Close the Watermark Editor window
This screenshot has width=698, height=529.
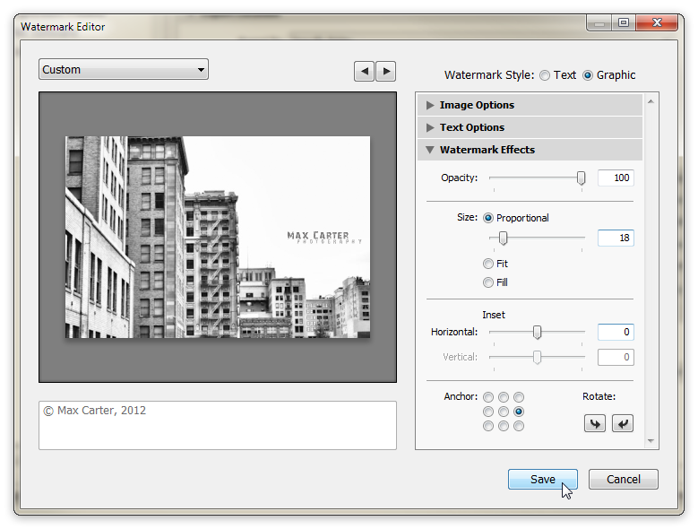pos(657,22)
